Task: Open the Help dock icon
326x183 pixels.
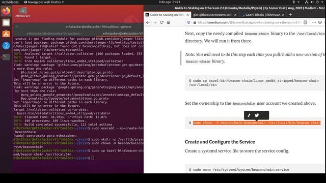Action: coord(6,45)
